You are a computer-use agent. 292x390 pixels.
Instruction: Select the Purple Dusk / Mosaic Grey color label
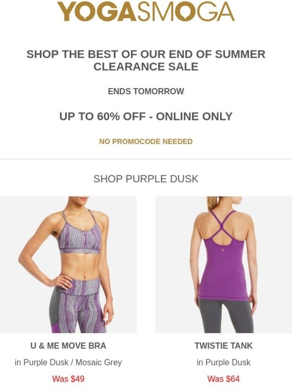click(68, 362)
